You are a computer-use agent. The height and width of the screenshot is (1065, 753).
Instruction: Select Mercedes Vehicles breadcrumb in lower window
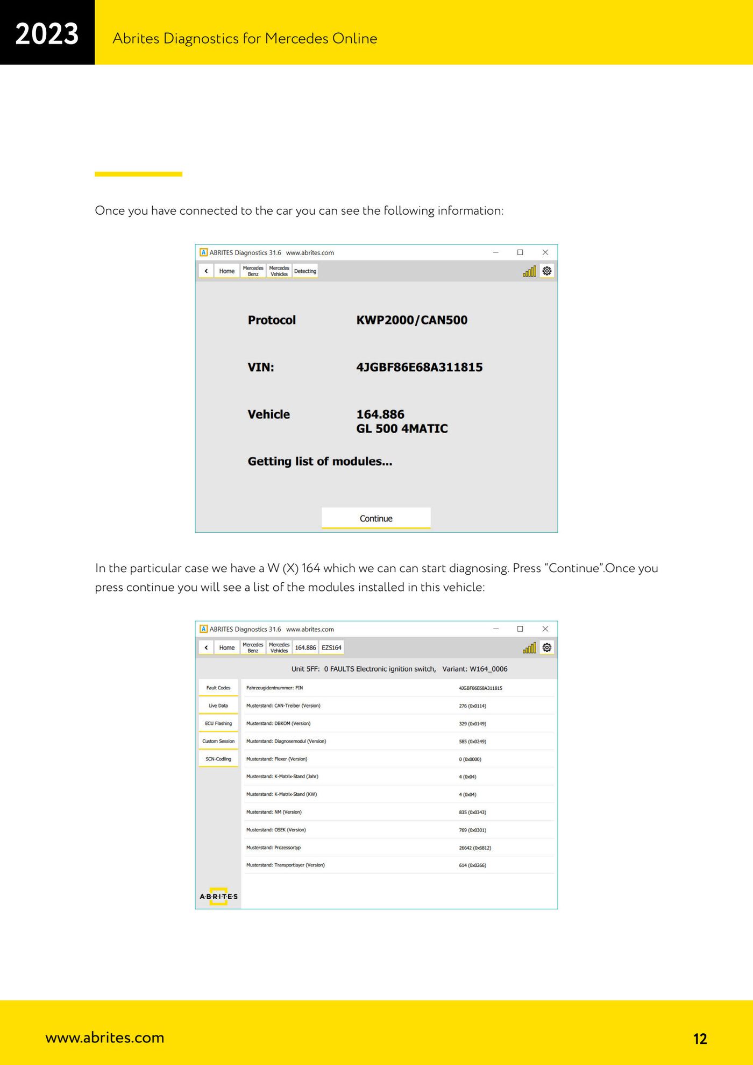point(279,647)
